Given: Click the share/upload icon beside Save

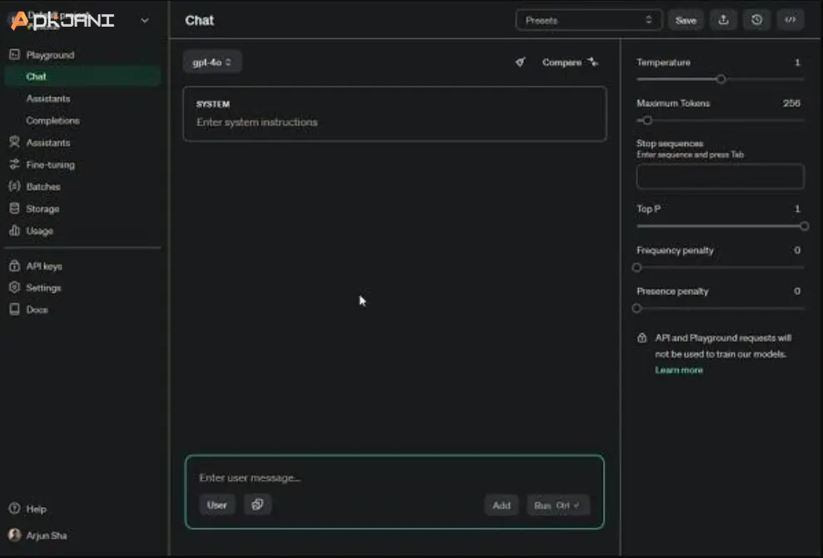Looking at the screenshot, I should pyautogui.click(x=723, y=20).
